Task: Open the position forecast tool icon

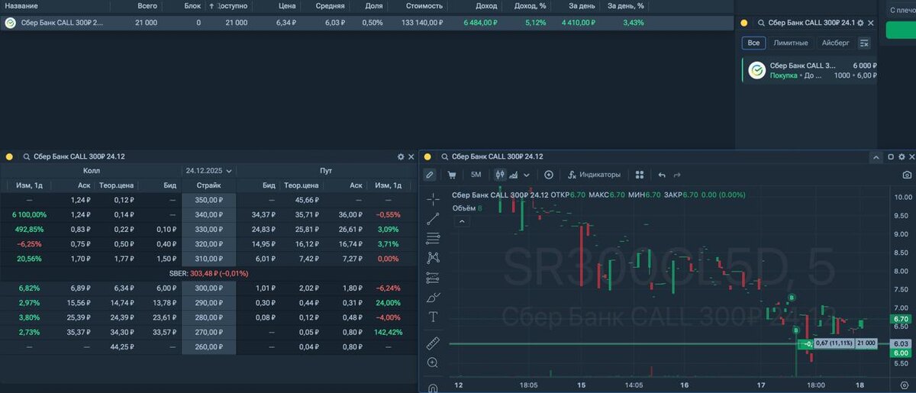Action: pyautogui.click(x=433, y=278)
